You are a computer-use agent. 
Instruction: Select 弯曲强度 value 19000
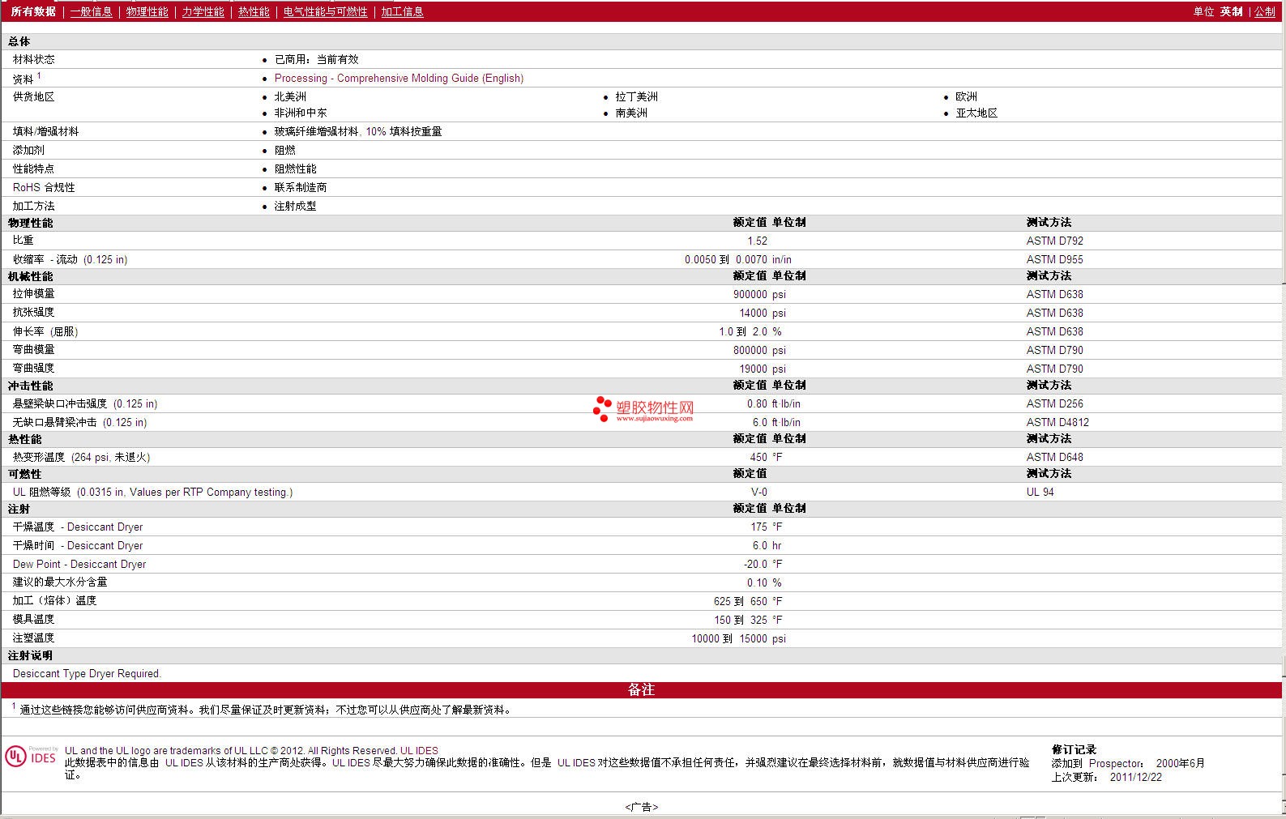click(x=753, y=369)
